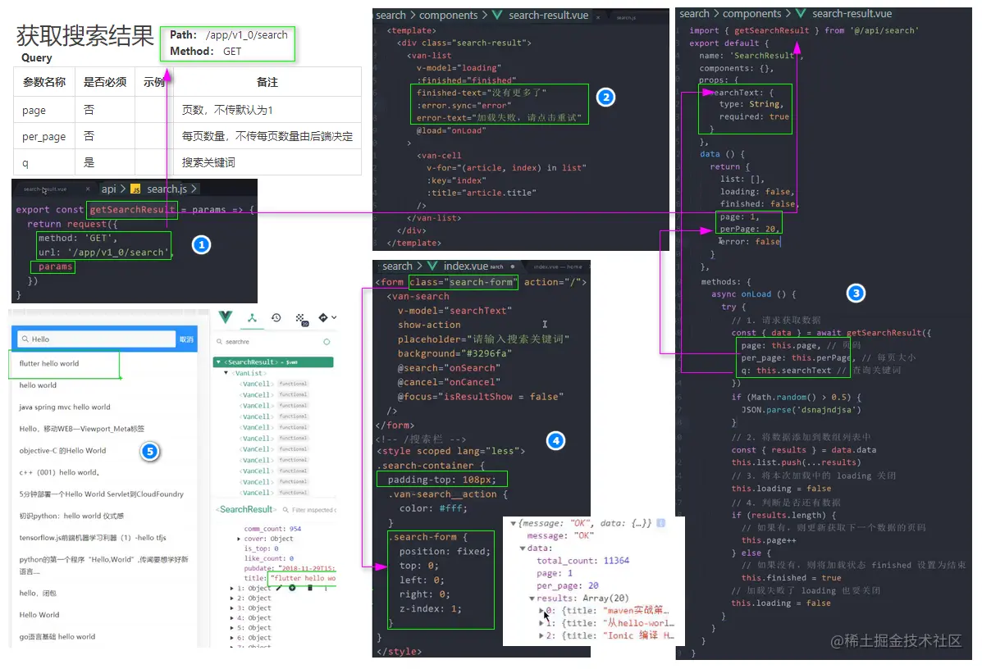The height and width of the screenshot is (669, 982).
Task: Click the Vue file icon in template editor breadcrumb
Action: (497, 15)
